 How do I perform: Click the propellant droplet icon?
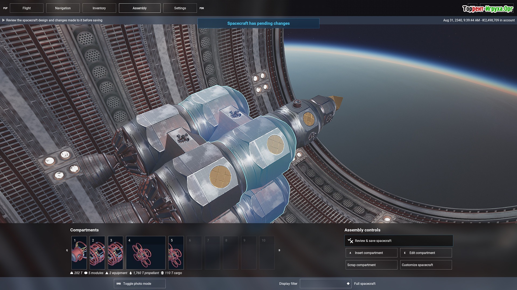131,273
